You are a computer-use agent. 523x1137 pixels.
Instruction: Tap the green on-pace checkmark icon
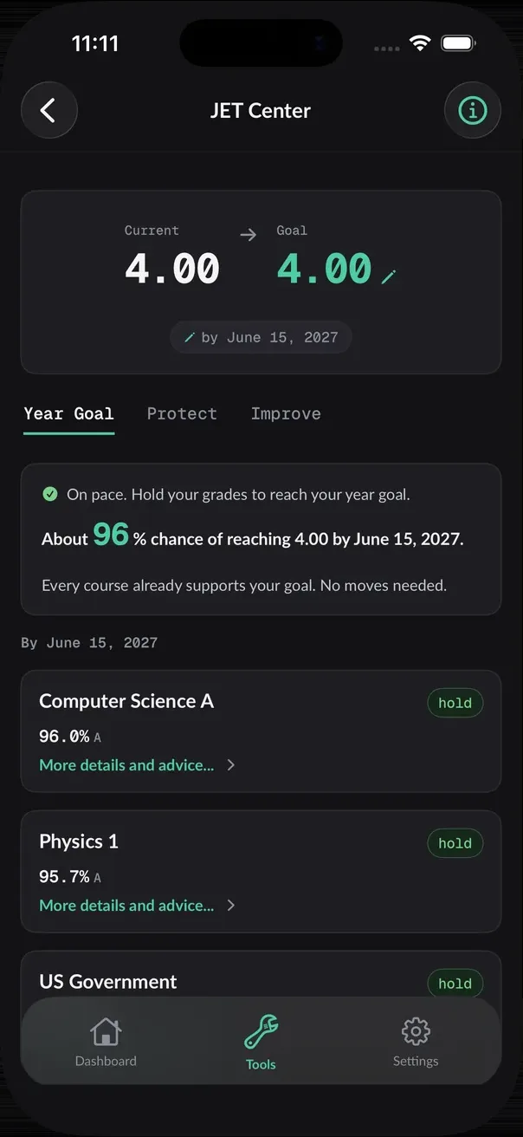click(50, 494)
